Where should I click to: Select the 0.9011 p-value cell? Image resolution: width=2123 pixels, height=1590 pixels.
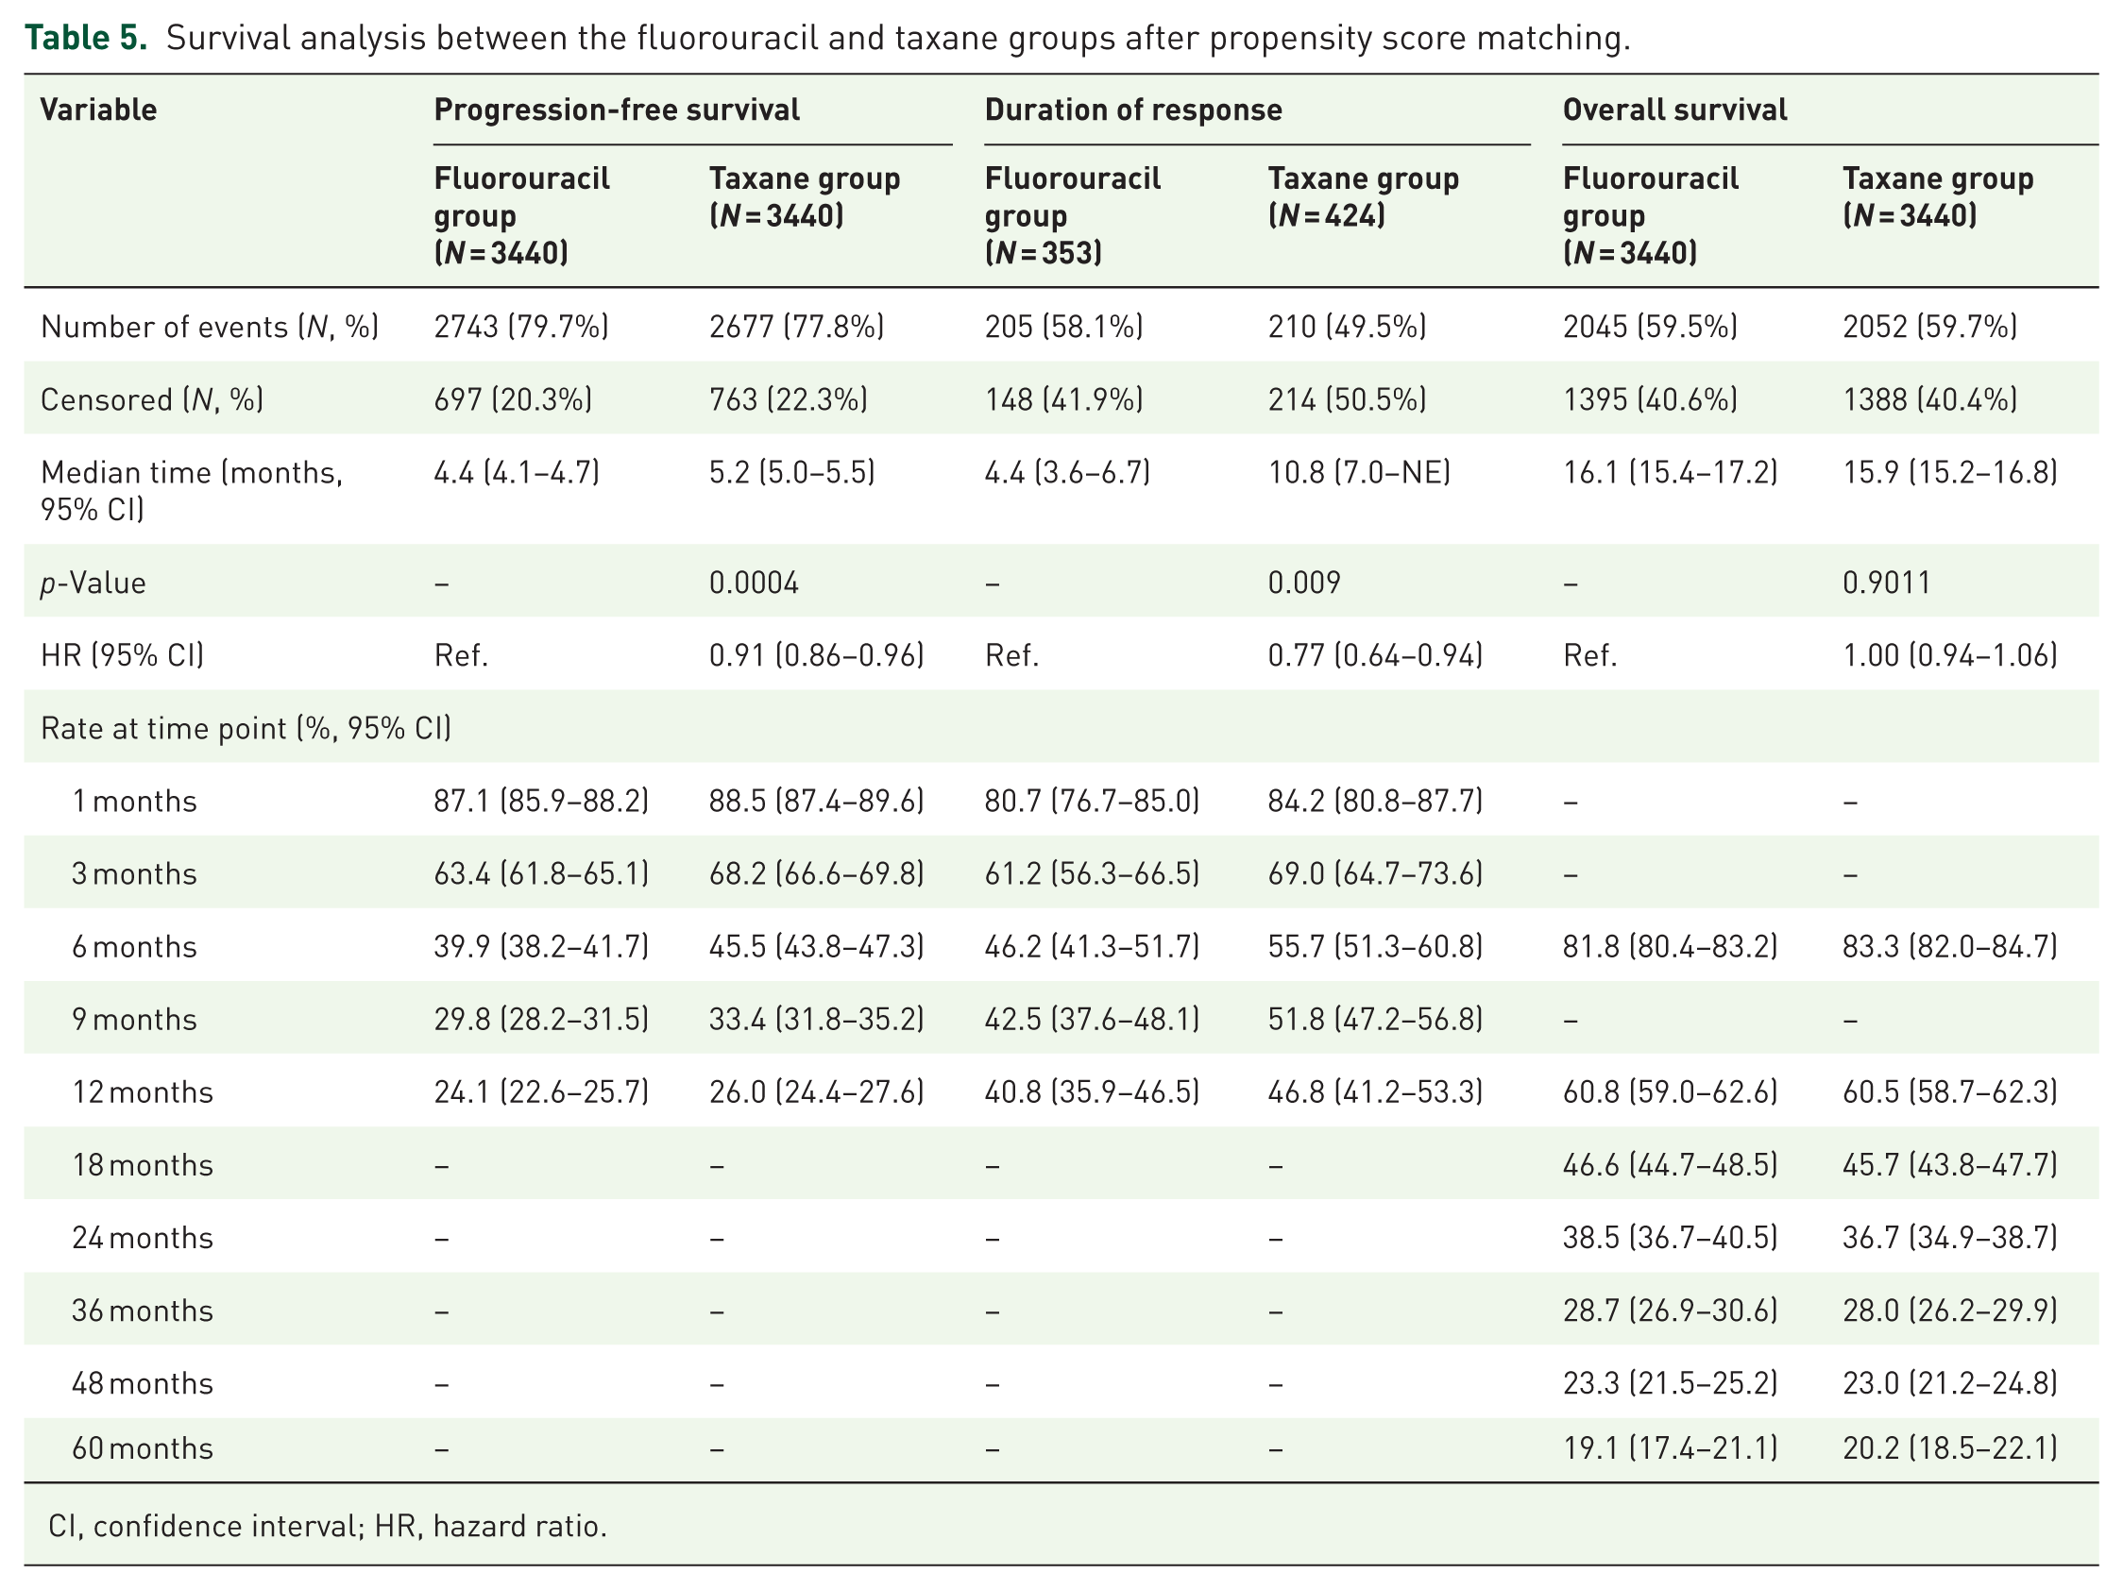point(1886,583)
